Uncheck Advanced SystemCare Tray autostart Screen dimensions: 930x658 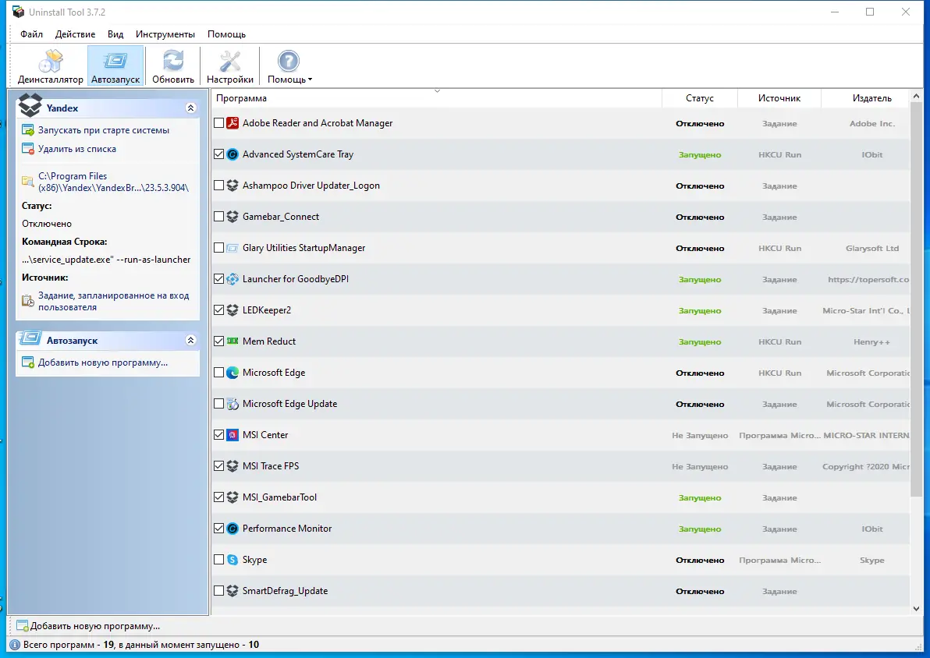coord(219,154)
